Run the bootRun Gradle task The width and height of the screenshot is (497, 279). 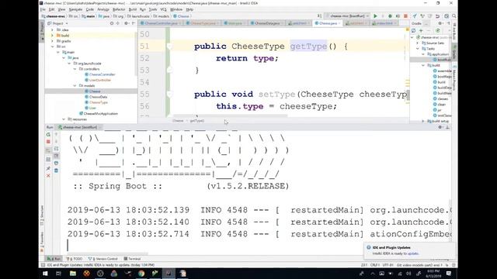pos(443,60)
